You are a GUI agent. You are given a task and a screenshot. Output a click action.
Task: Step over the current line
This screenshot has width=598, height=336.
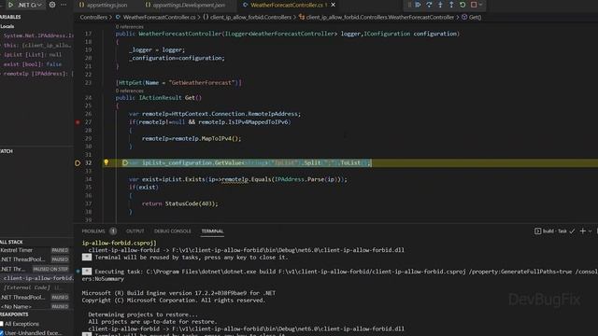(x=429, y=5)
